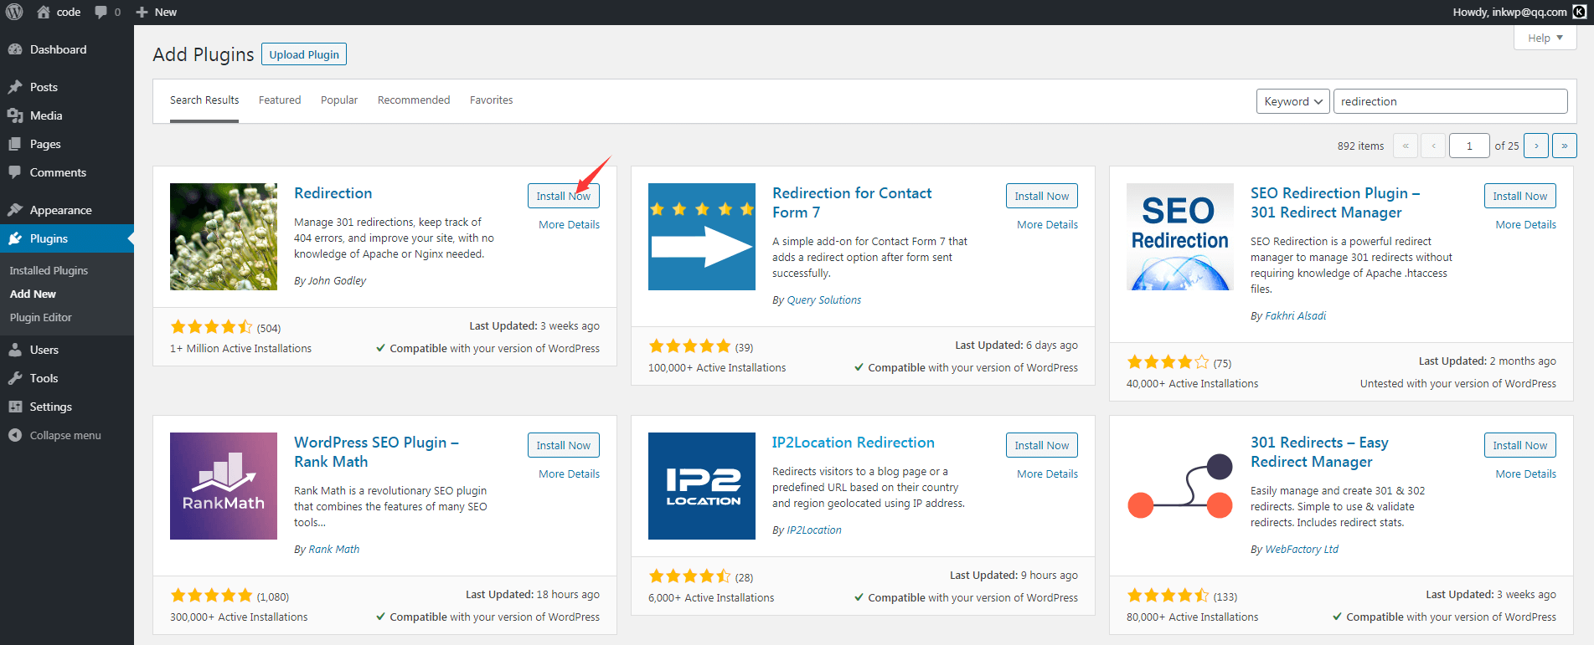Open the 301 Redirects – Easy Redirect Manager title
The height and width of the screenshot is (645, 1594).
pos(1319,452)
